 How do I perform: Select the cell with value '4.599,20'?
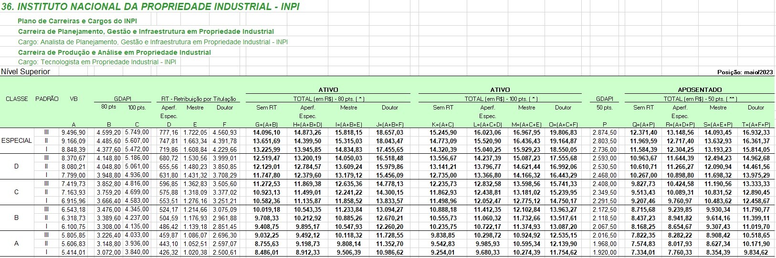pos(109,132)
